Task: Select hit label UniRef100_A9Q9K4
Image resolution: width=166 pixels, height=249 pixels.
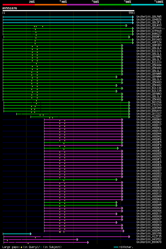Action: (149, 200)
